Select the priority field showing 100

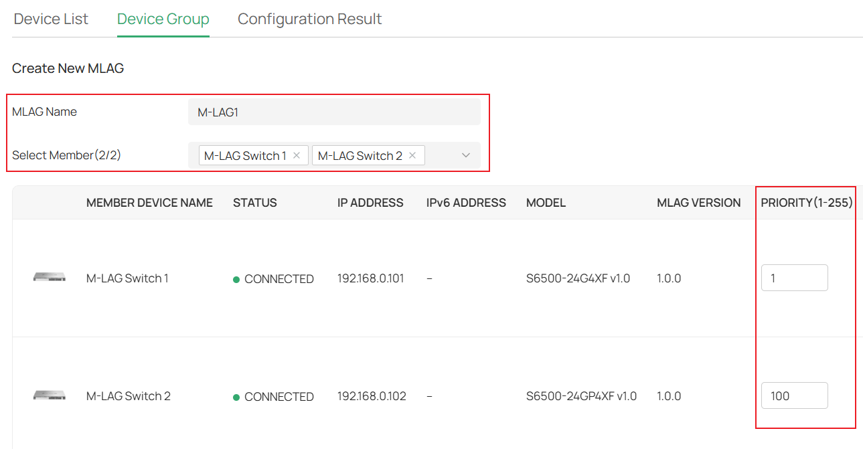click(794, 395)
